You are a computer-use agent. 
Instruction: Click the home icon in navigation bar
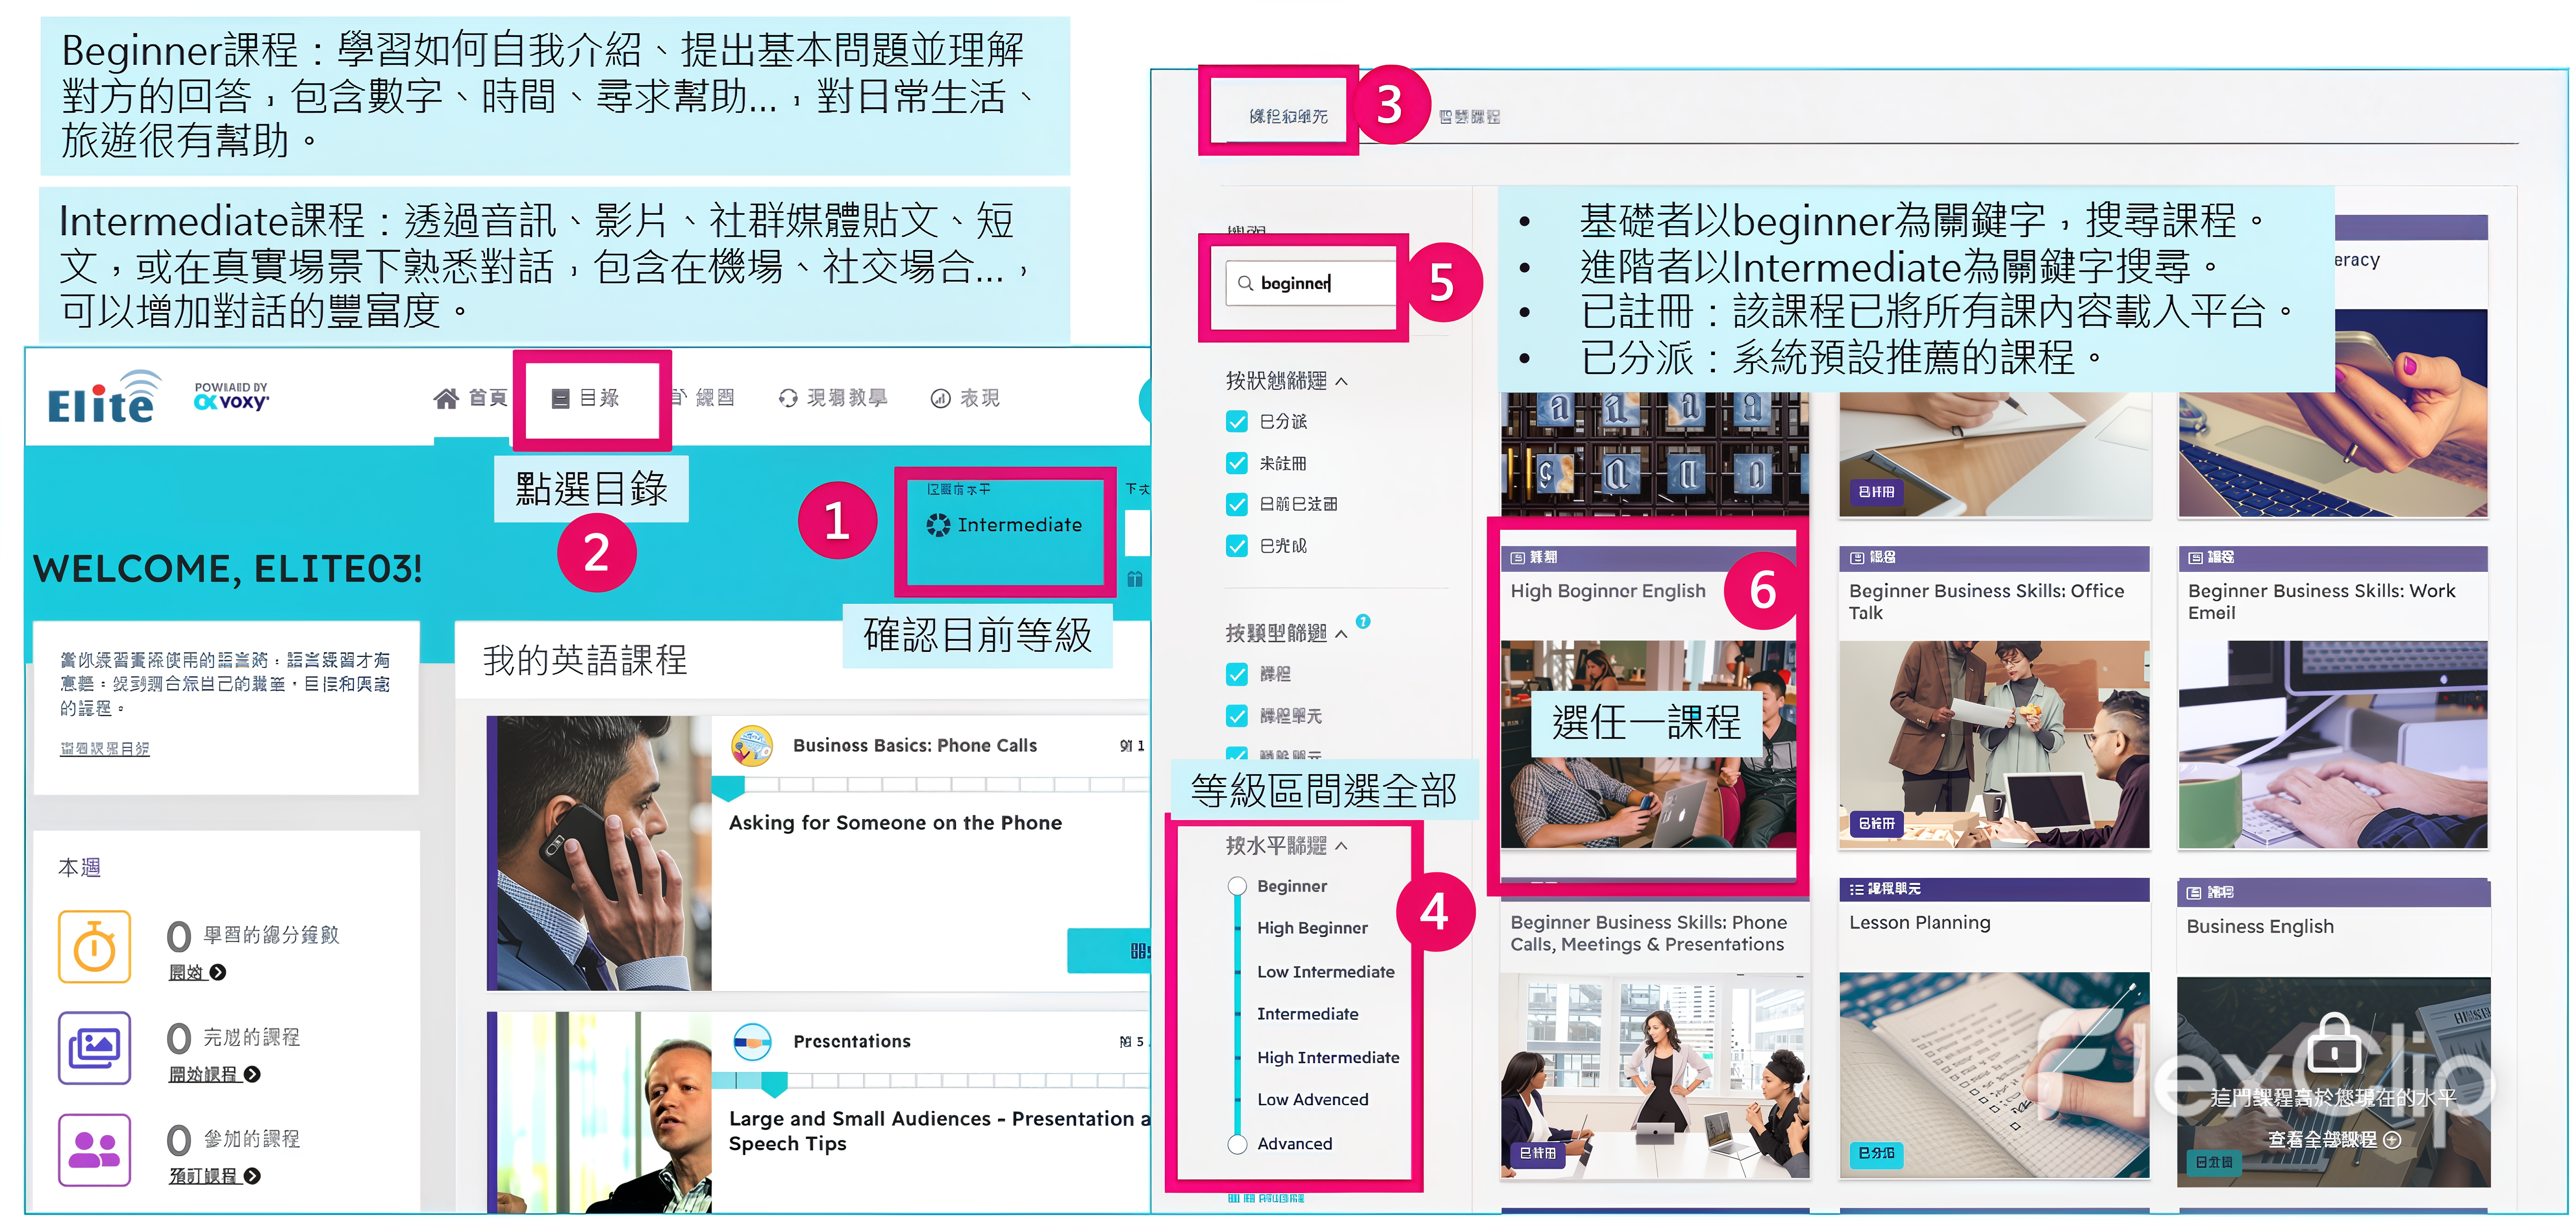click(446, 399)
